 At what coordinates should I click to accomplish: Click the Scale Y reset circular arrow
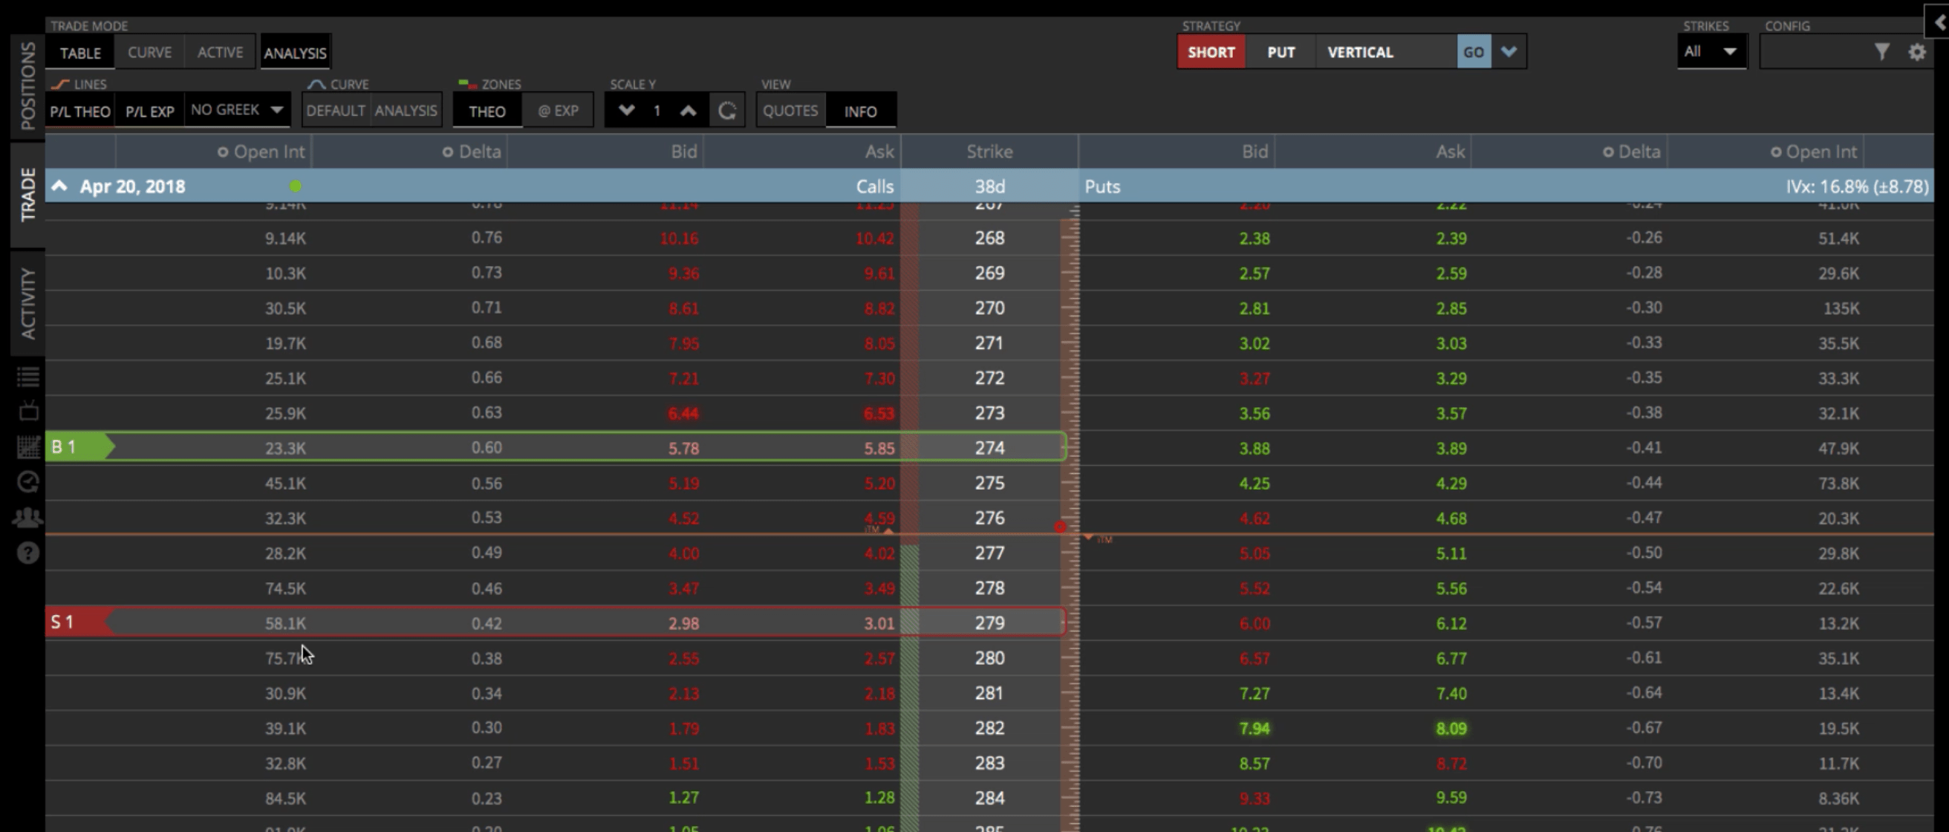tap(727, 111)
